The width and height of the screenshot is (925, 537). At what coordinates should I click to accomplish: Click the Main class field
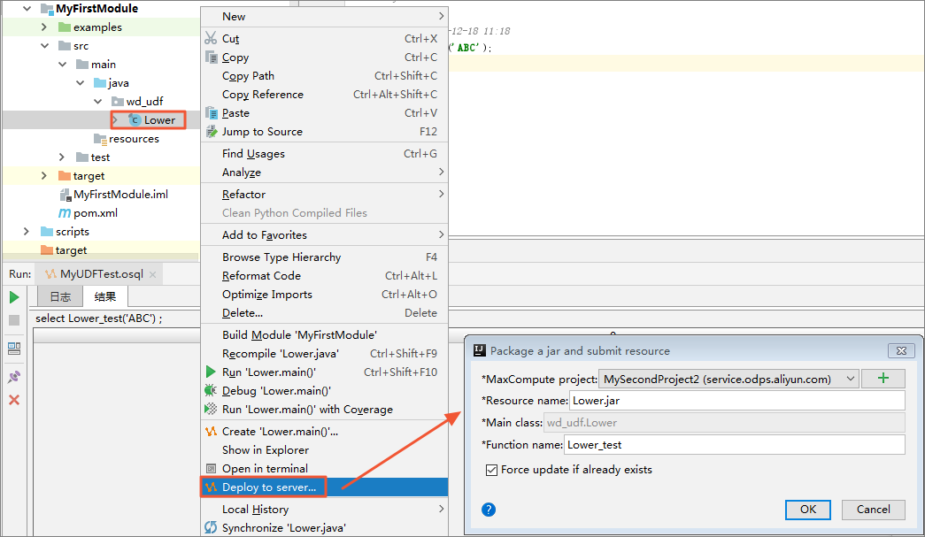tap(724, 423)
